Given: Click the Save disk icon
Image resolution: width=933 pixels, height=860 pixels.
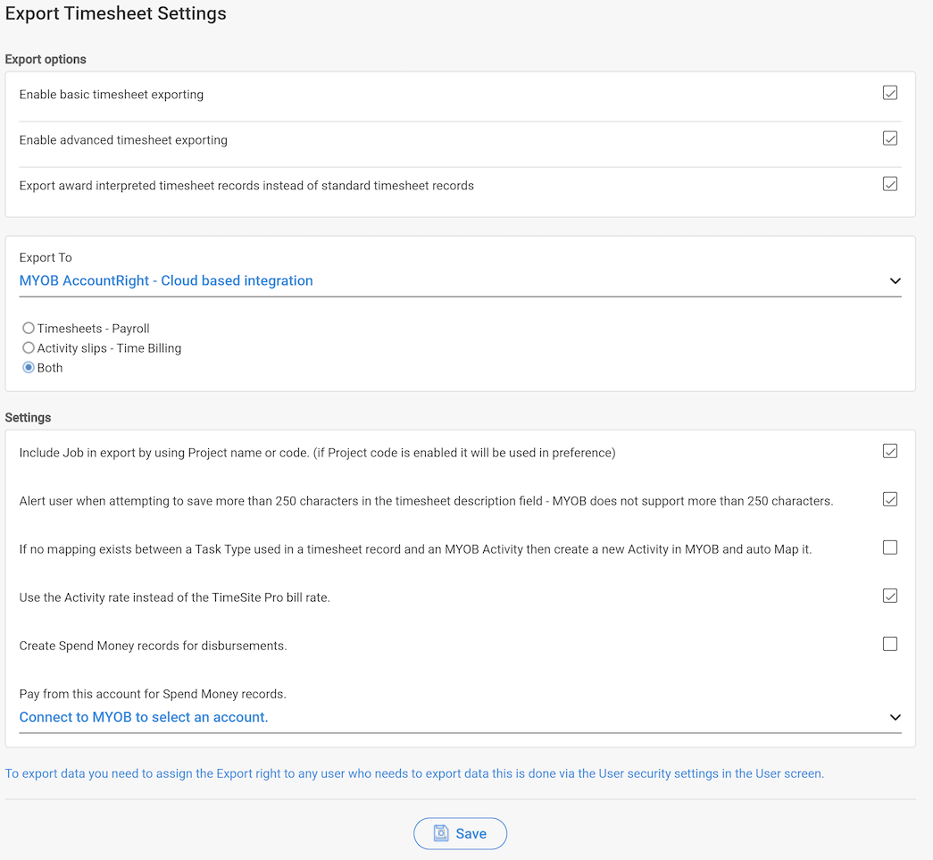Looking at the screenshot, I should (441, 833).
